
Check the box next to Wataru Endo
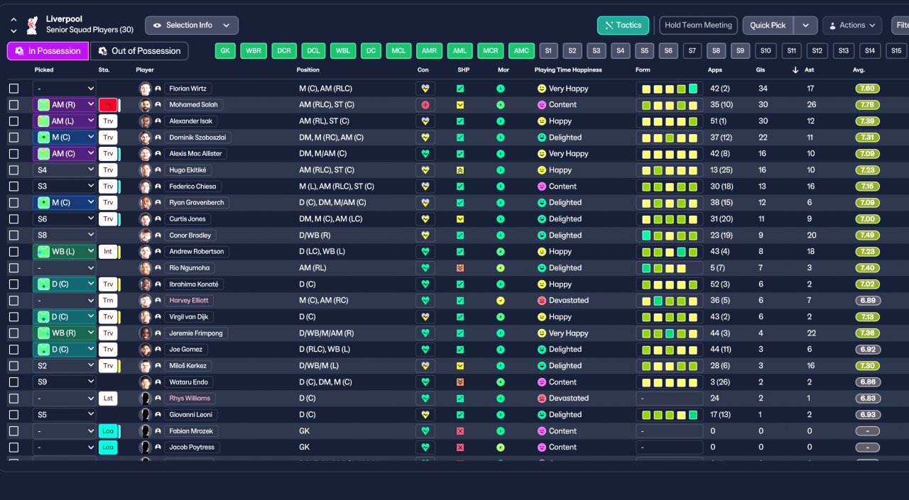pyautogui.click(x=13, y=382)
